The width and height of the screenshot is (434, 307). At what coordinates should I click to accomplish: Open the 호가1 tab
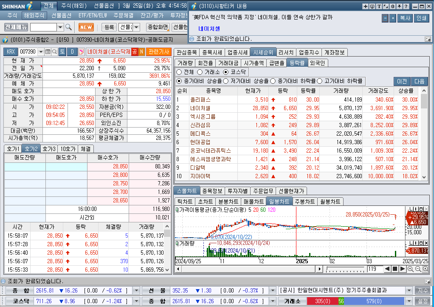(13, 149)
